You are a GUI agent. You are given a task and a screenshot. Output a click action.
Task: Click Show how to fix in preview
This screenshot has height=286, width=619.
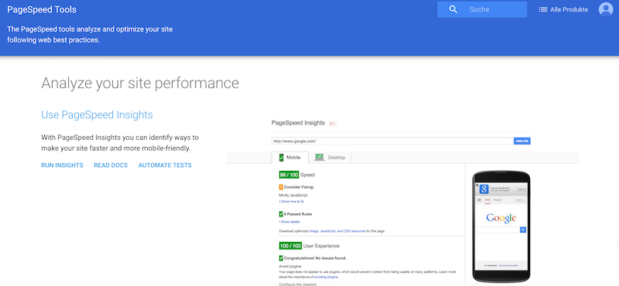click(292, 202)
